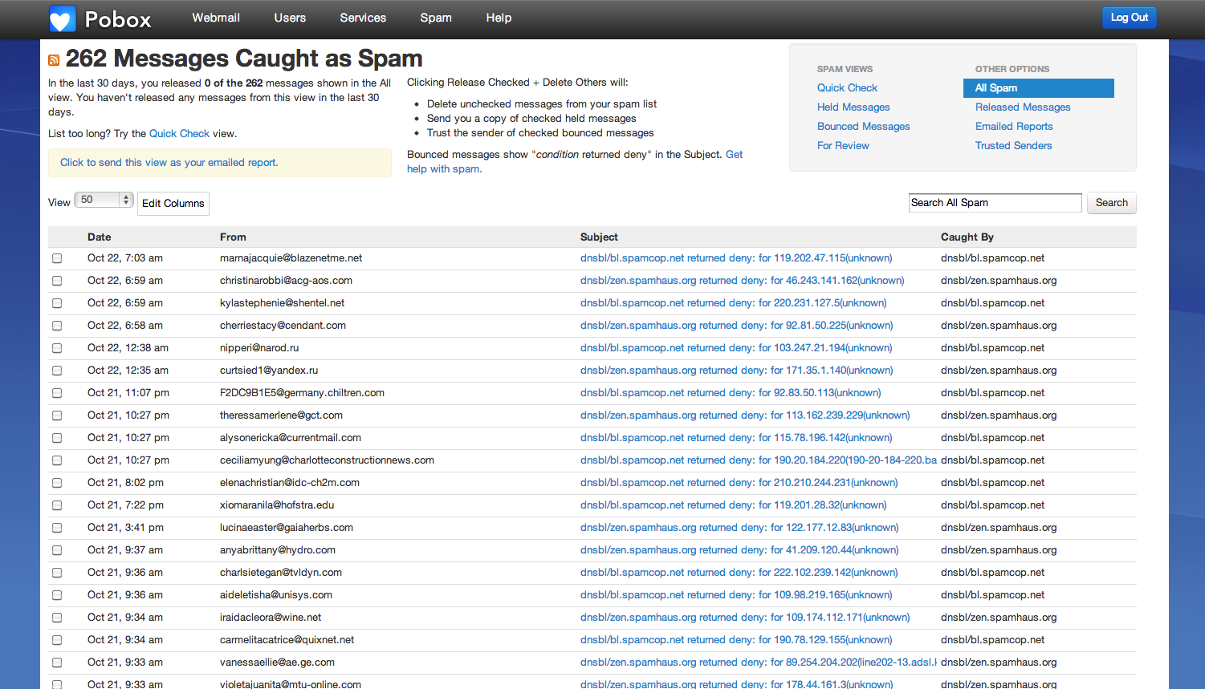Screen dimensions: 1205x689
Task: Tick the ceciliamyung@charlotteconstructionnews.com checkbox
Action: coord(57,460)
